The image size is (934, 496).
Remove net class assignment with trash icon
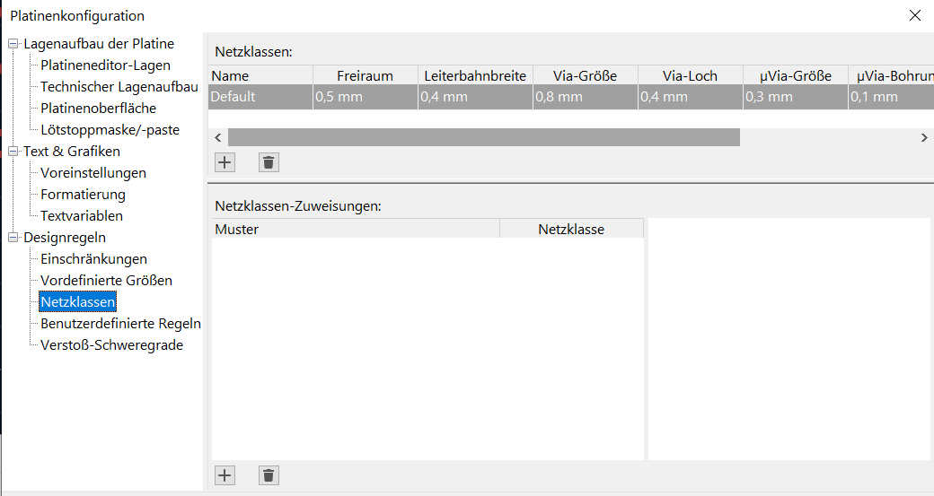[x=269, y=475]
